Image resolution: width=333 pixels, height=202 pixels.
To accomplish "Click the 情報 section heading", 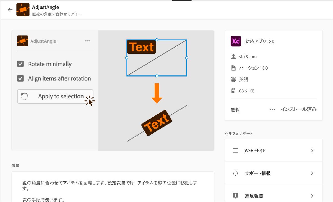I will click(16, 165).
